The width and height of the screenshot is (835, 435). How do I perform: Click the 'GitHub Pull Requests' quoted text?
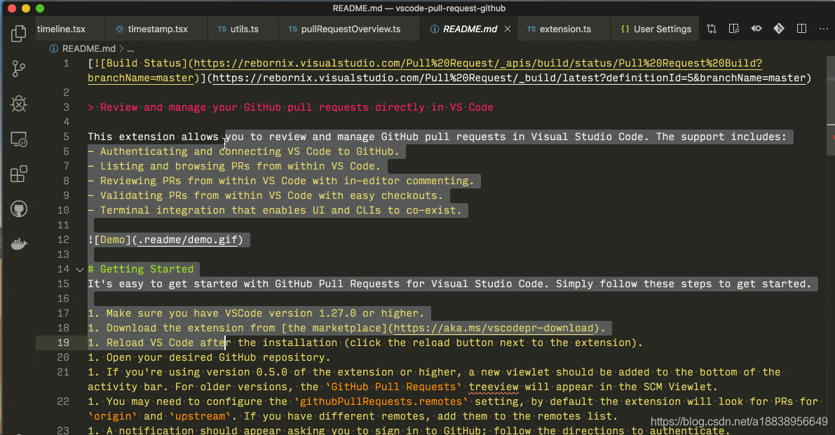pyautogui.click(x=393, y=387)
